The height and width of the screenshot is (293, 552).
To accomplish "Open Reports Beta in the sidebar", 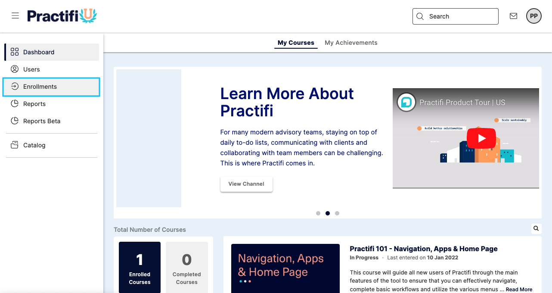I will pos(52,121).
